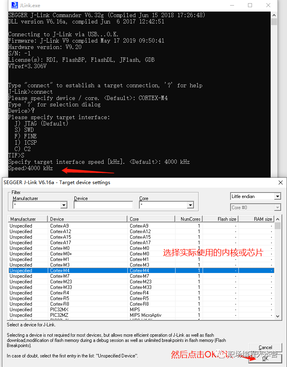The image size is (287, 367).
Task: Click the TIF>S console line
Action: pos(16,155)
